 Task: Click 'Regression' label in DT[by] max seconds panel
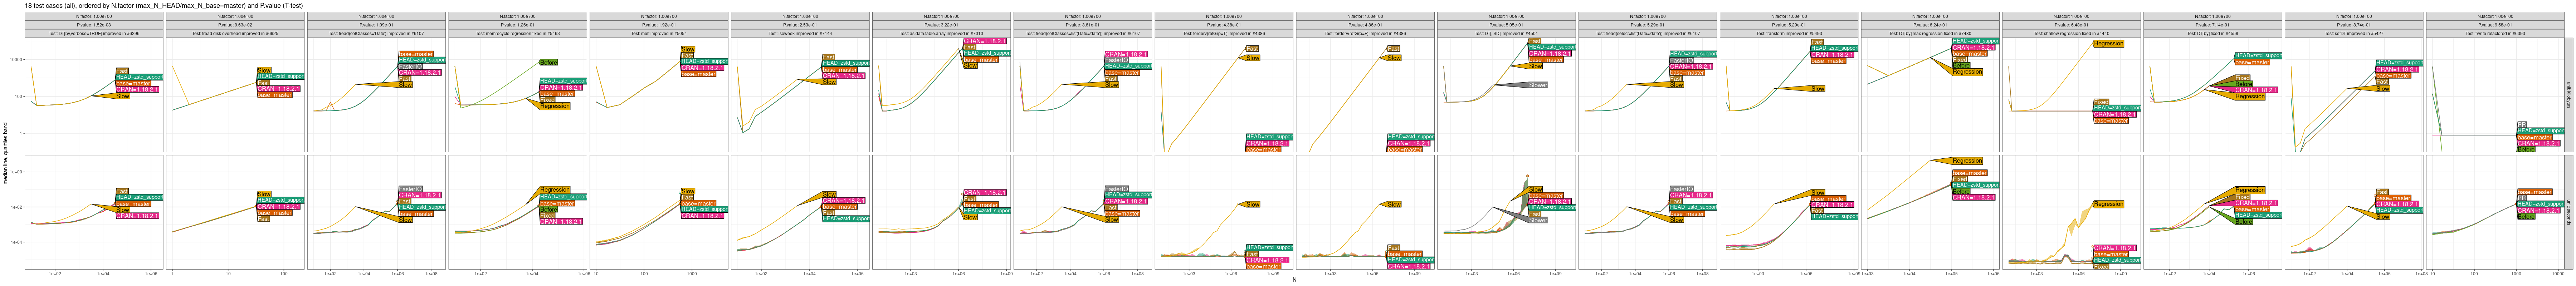coord(1967,161)
